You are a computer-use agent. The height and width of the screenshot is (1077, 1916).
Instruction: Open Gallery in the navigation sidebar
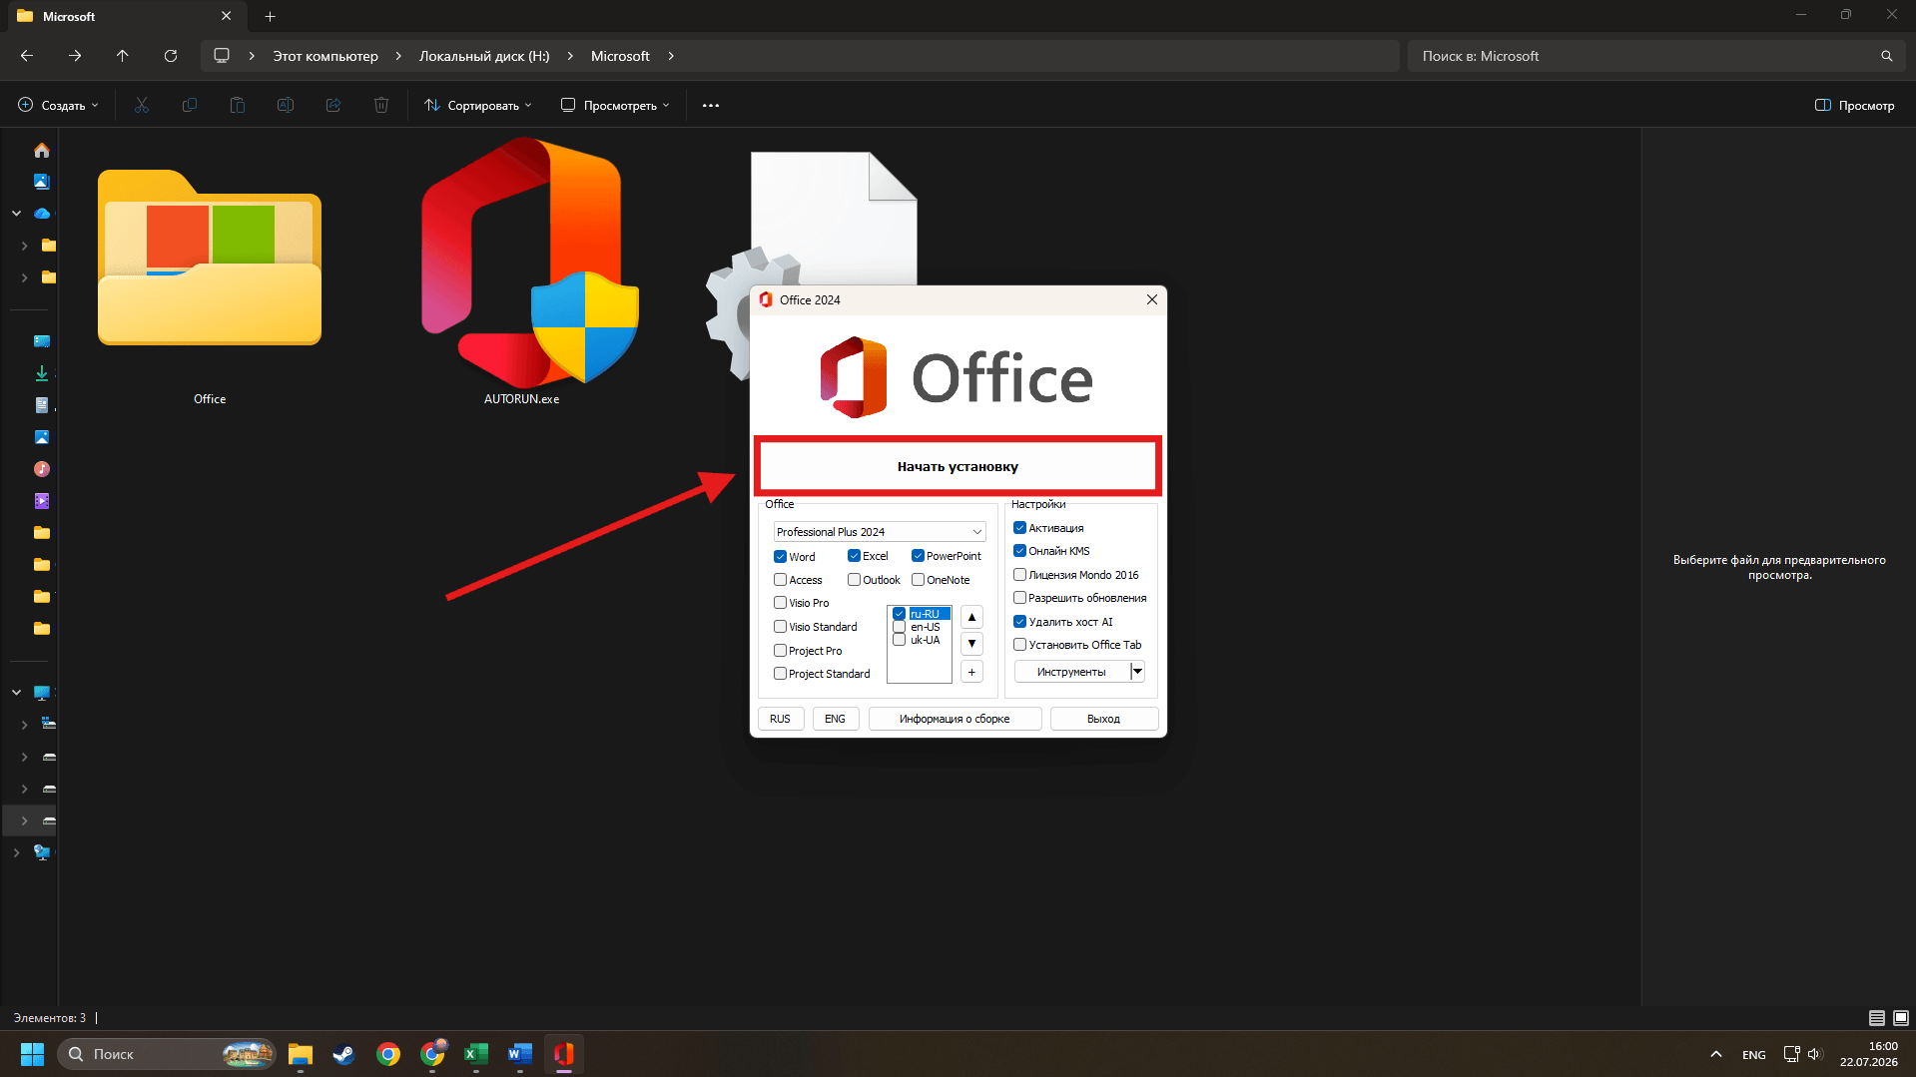click(42, 182)
